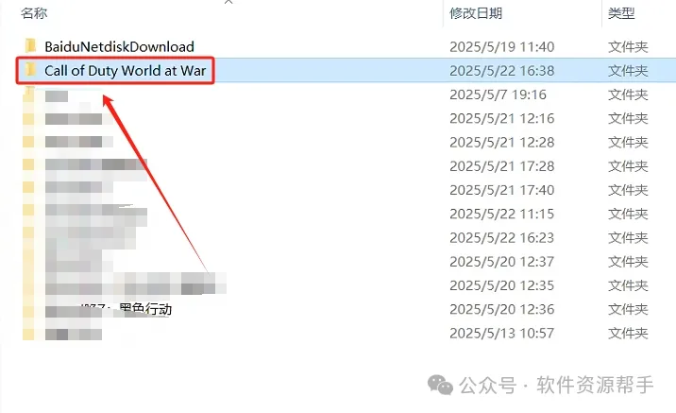
Task: Select the folder icon dated 2025/5/21 17:28
Action: 29,165
